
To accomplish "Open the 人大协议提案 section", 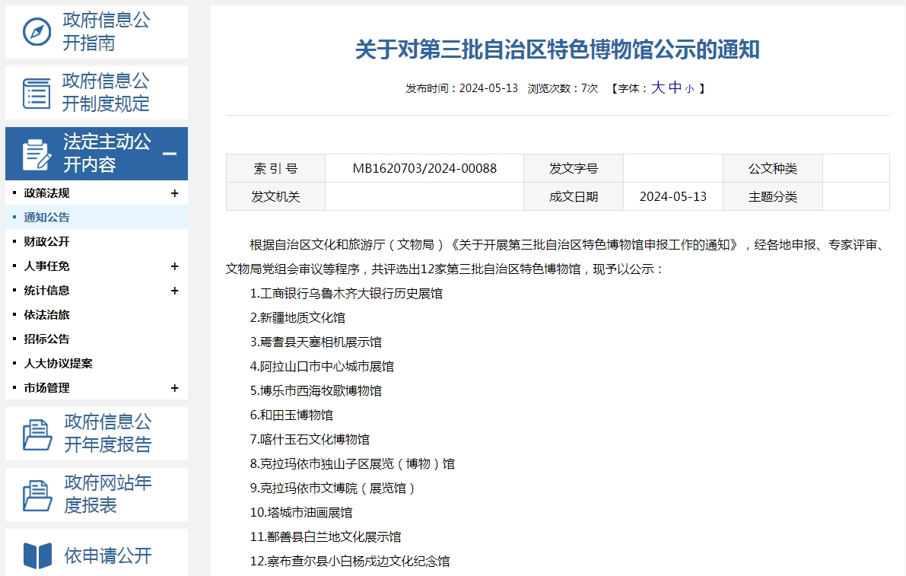I will pos(58,364).
